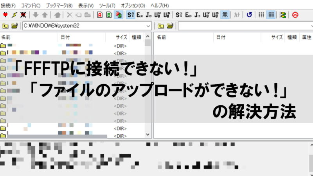Select UTF-8 local kanji code in second group
Viewport: 313px width, 176px height.
tap(206, 15)
